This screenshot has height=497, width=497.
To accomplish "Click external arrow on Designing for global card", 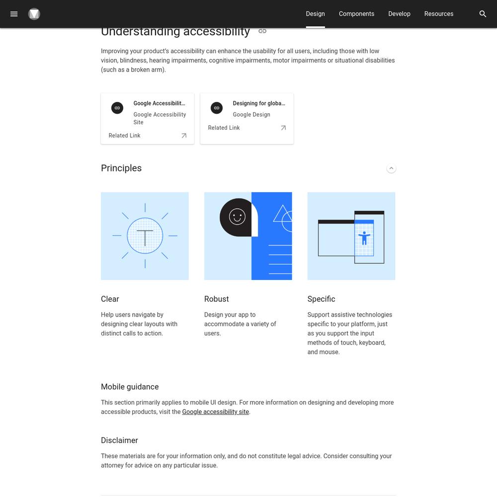I will point(283,128).
